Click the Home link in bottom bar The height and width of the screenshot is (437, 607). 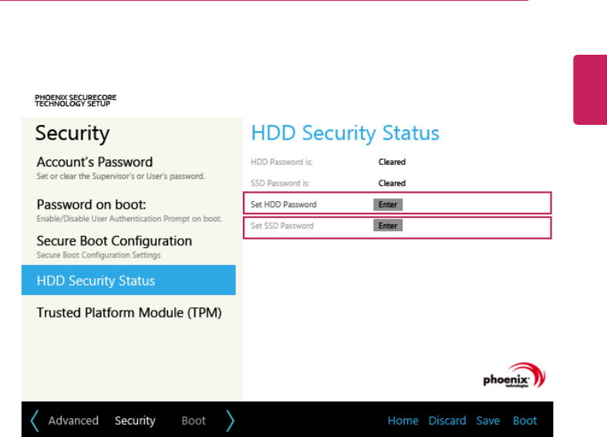click(403, 421)
